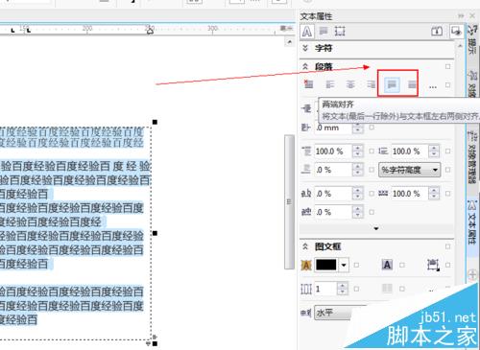Click the rightmost icon in docker header row
The width and height of the screenshot is (480, 350).
click(x=456, y=32)
